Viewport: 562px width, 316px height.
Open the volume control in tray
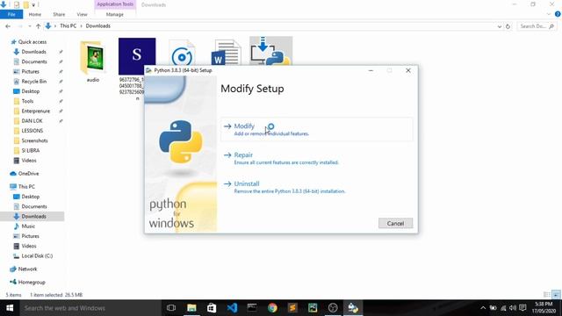[513, 308]
